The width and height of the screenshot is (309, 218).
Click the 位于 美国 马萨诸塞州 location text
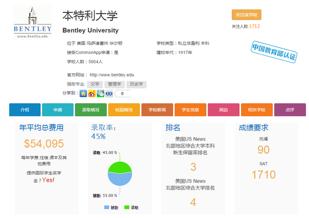(94, 43)
